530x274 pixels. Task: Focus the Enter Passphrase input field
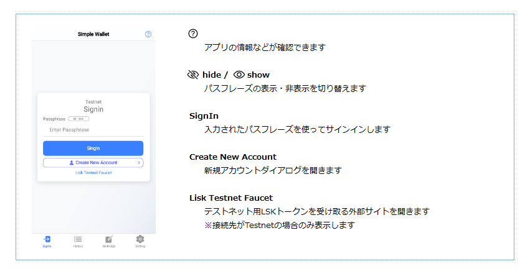[93, 130]
